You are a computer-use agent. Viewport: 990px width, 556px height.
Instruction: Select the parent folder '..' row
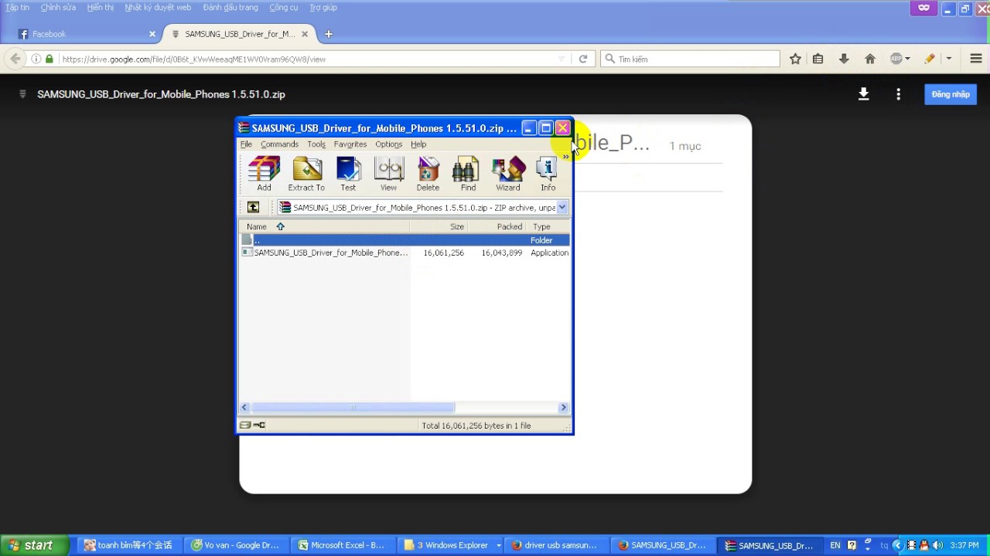(x=405, y=240)
